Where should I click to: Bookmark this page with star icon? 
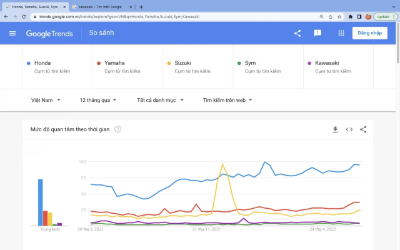point(339,17)
